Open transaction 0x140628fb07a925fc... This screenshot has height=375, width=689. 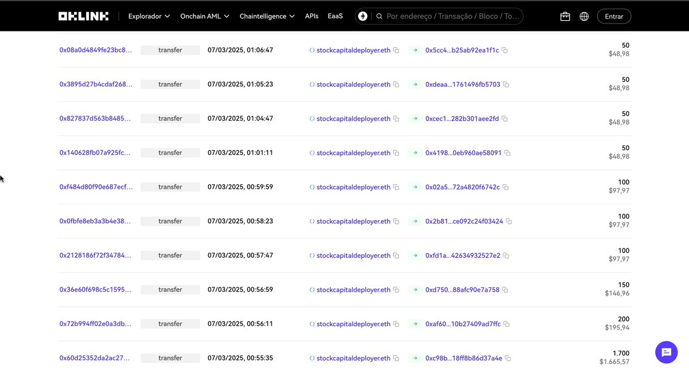click(x=96, y=153)
